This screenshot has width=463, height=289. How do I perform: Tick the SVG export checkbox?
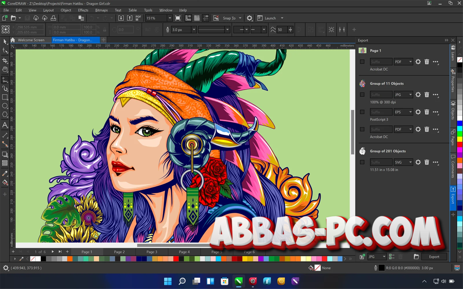(362, 162)
